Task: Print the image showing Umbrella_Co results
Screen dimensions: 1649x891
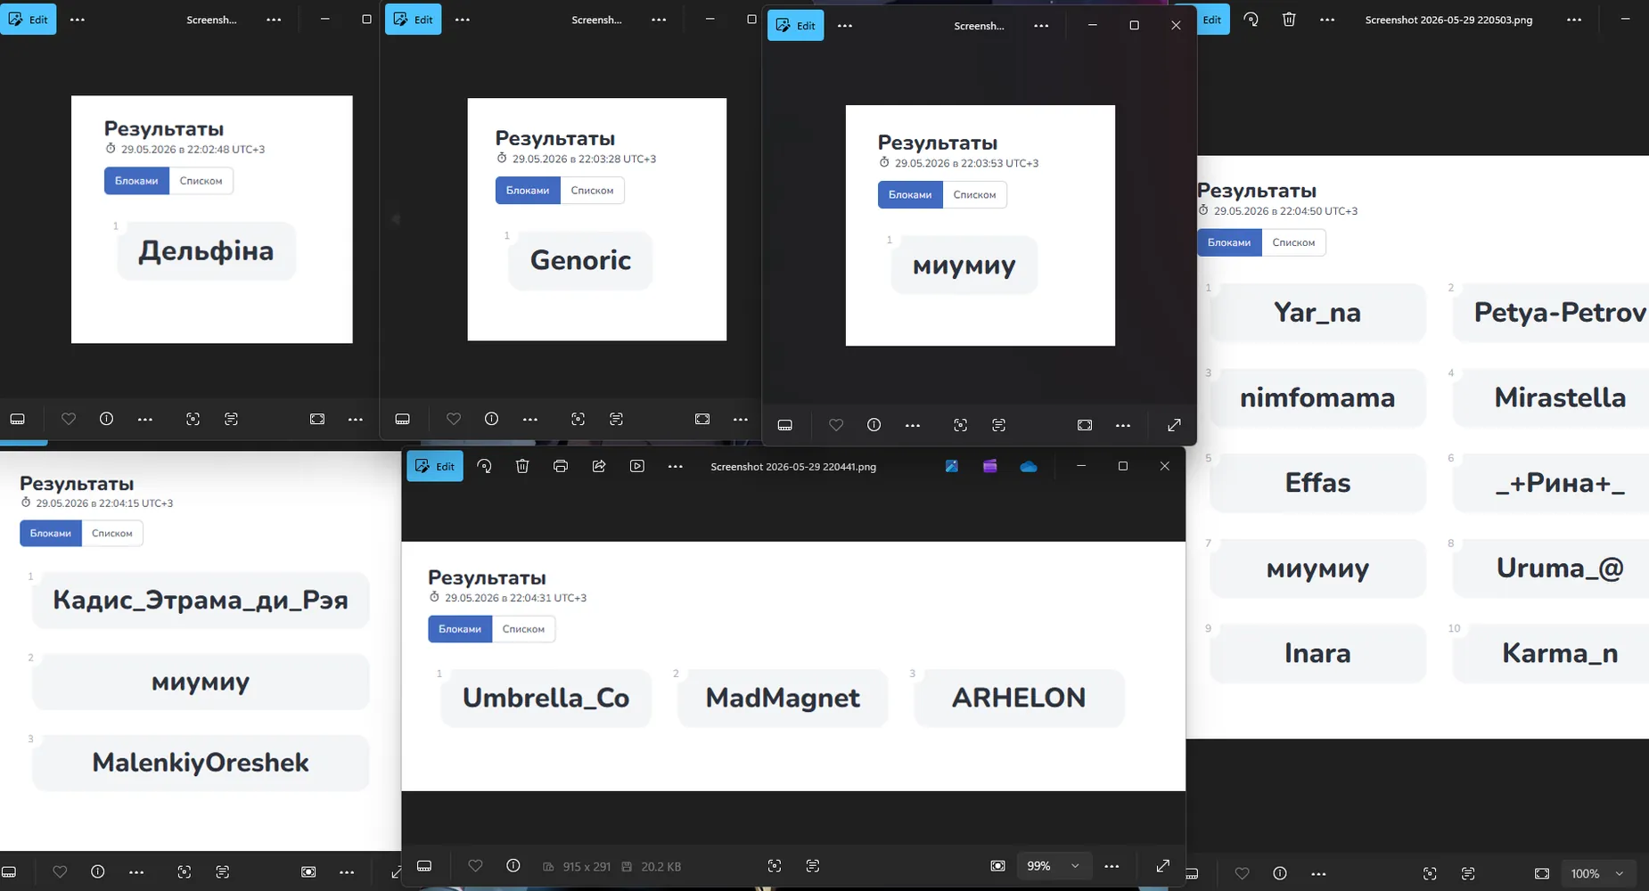Action: [561, 466]
